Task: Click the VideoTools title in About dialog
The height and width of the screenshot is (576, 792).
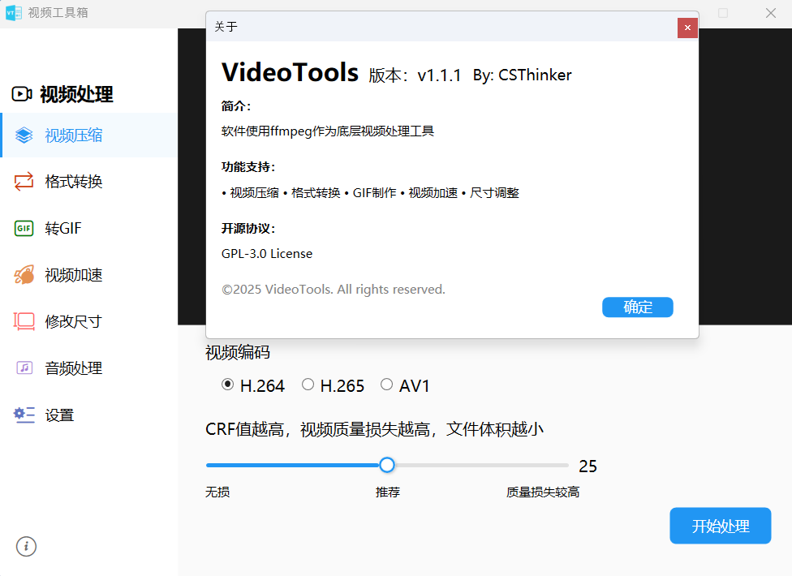Action: tap(290, 72)
